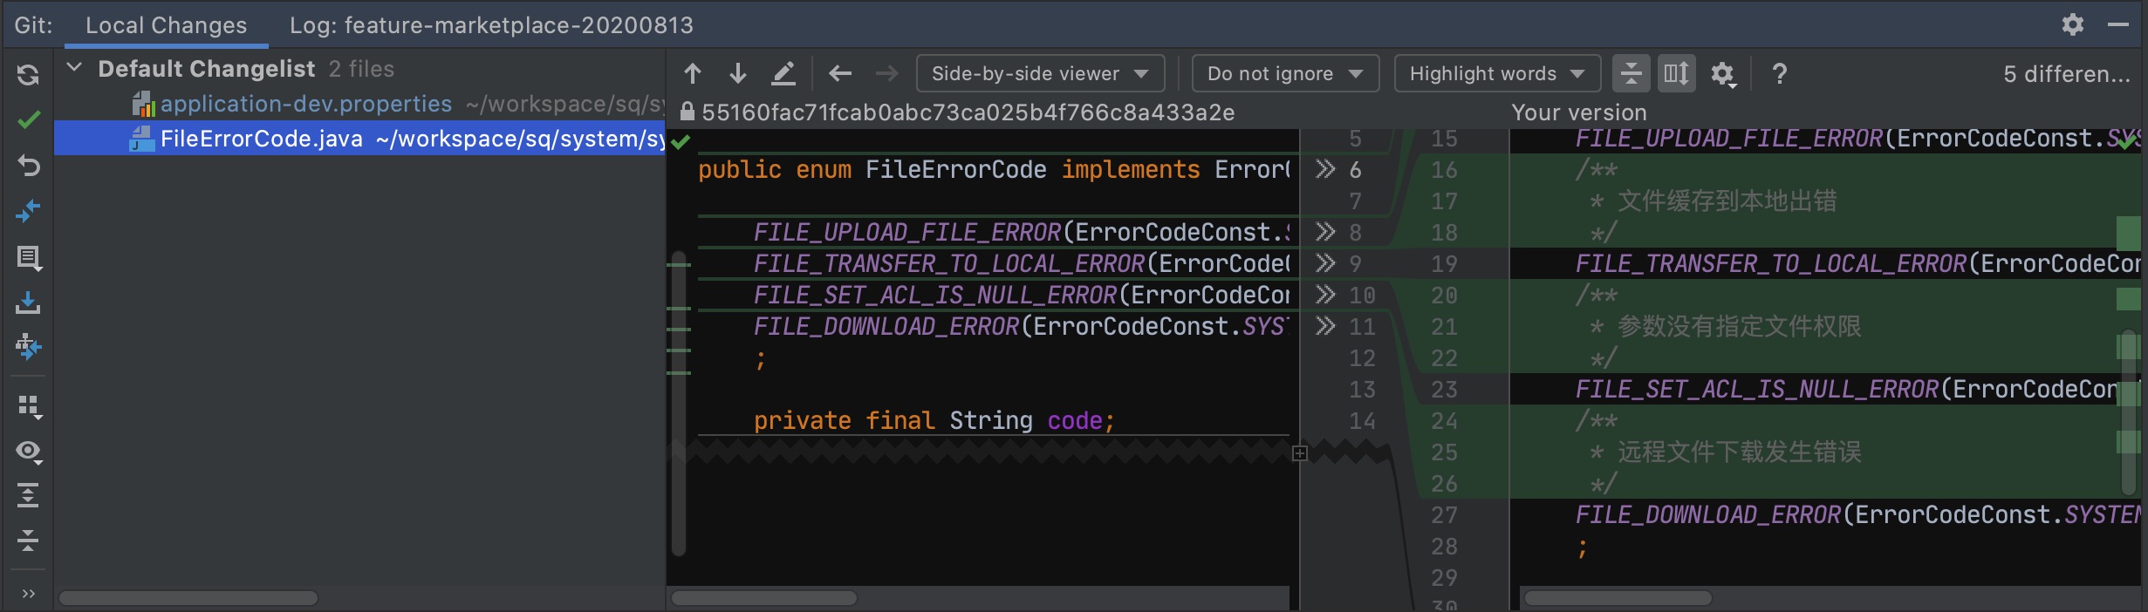This screenshot has width=2148, height=612.
Task: Show more sidebar actions chevron
Action: [28, 594]
